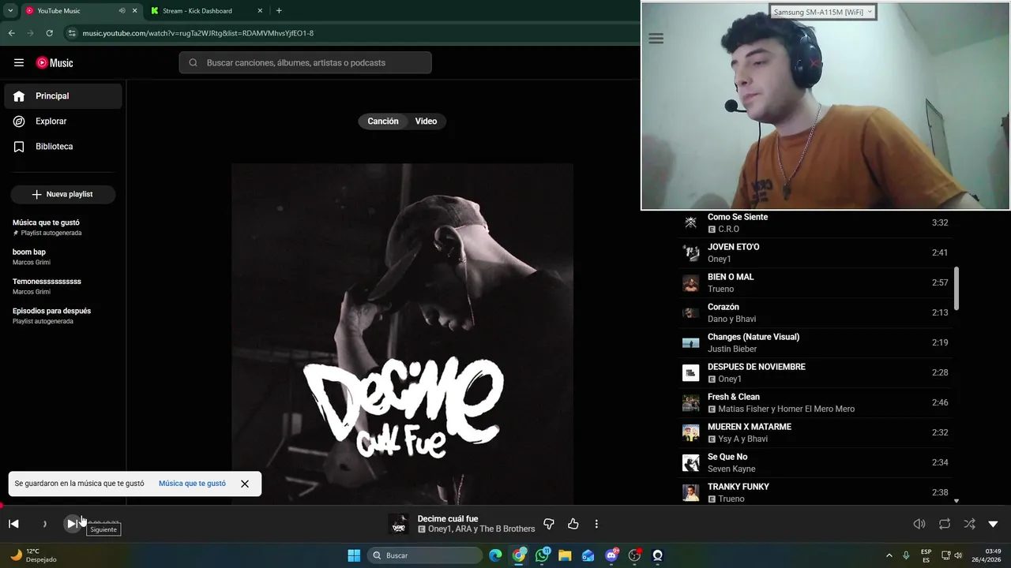The width and height of the screenshot is (1011, 568).
Task: Click the song search field
Action: (x=306, y=63)
